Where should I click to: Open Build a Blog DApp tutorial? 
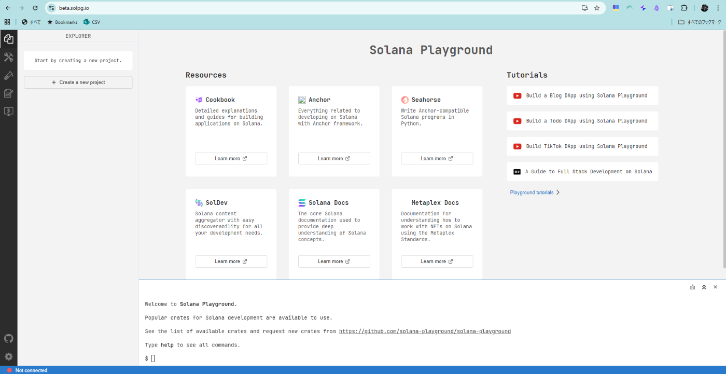coord(582,95)
